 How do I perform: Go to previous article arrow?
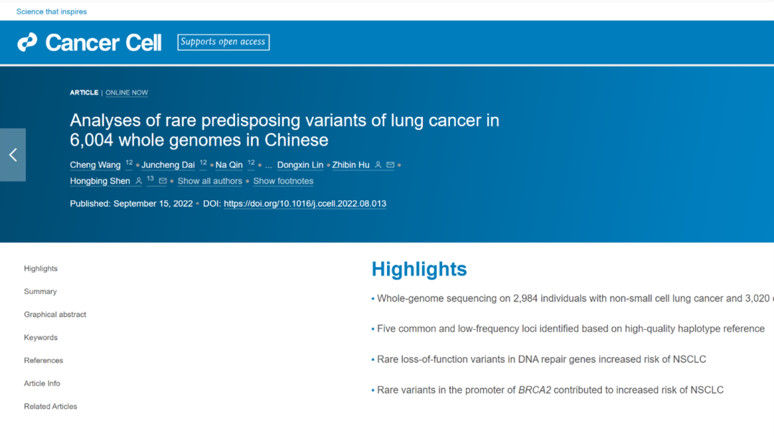pyautogui.click(x=13, y=155)
